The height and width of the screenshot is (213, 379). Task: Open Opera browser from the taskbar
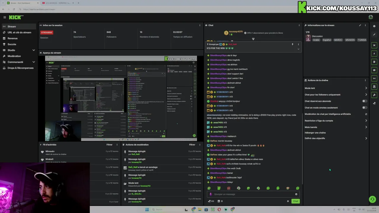tap(219, 209)
